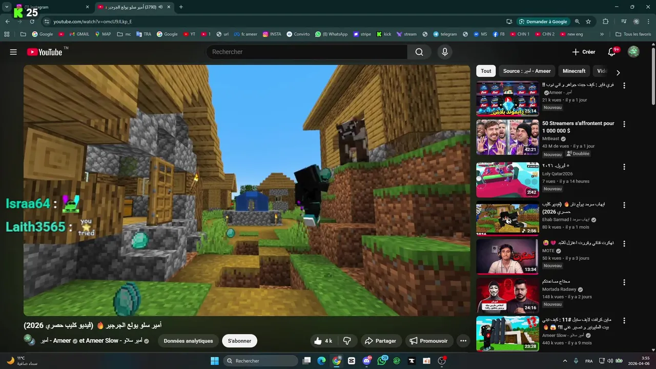Click Demander à Google button

(x=543, y=22)
